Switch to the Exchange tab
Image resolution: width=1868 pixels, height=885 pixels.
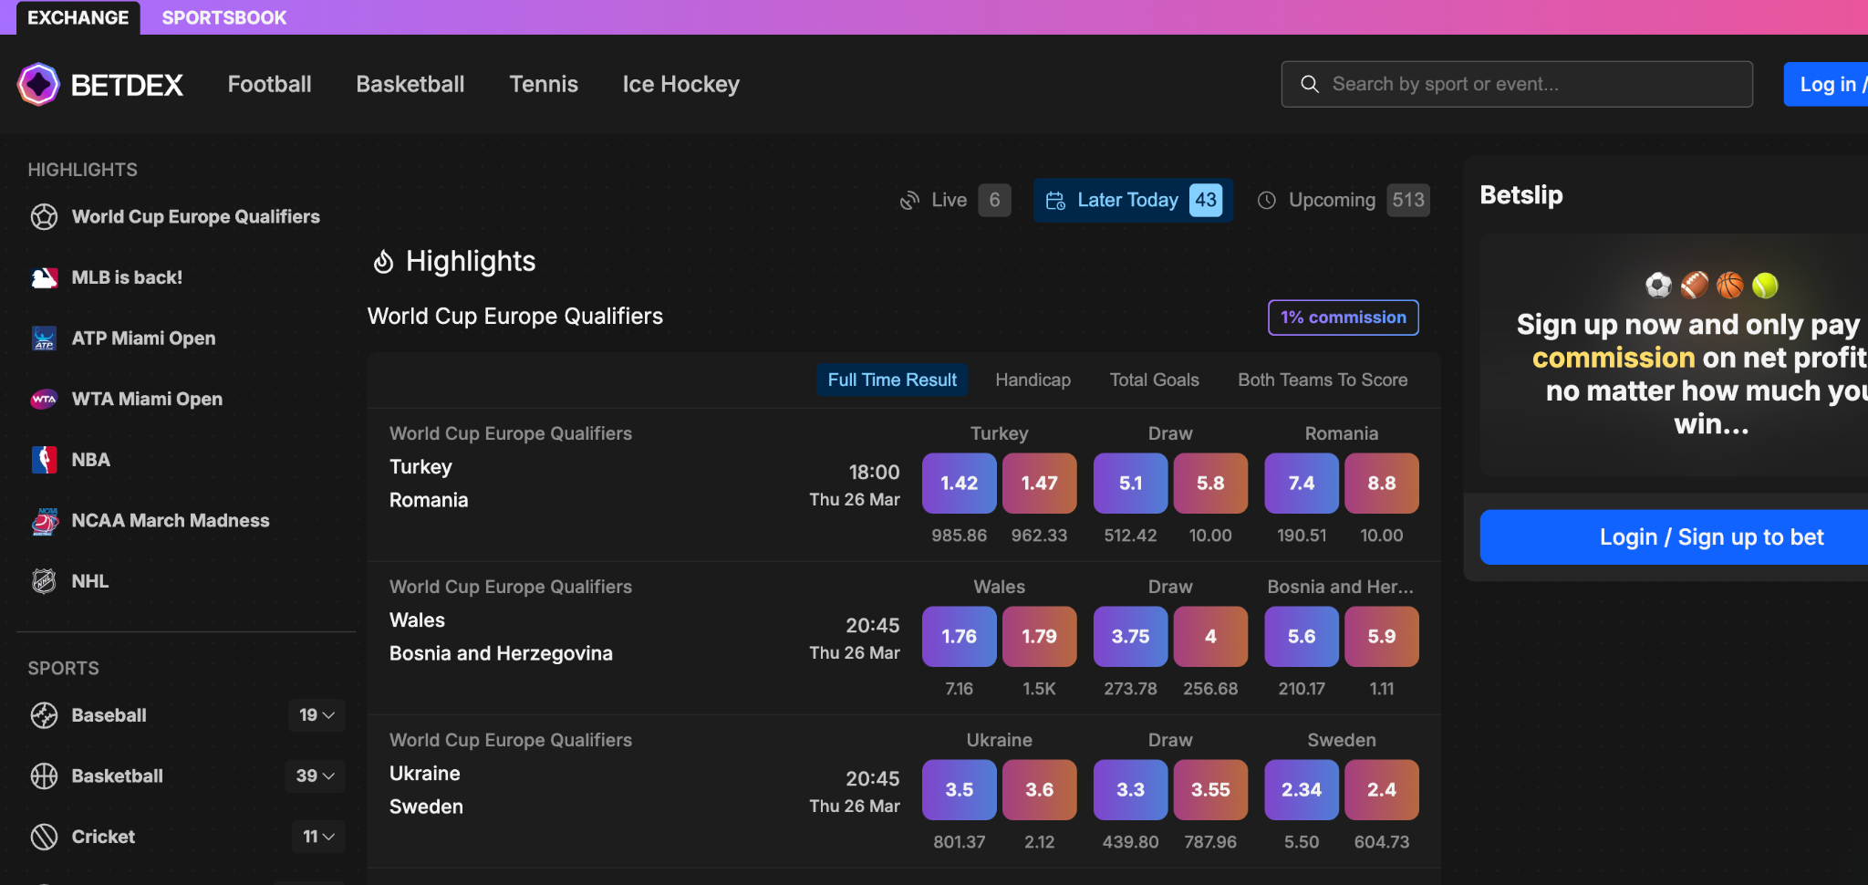pos(78,17)
